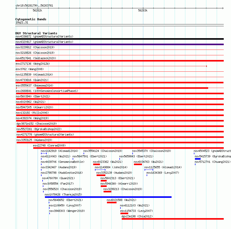The image size is (231, 229).
Task: Click the nsv4392074 (Wong2019) label
Action: pyautogui.click(x=32, y=118)
